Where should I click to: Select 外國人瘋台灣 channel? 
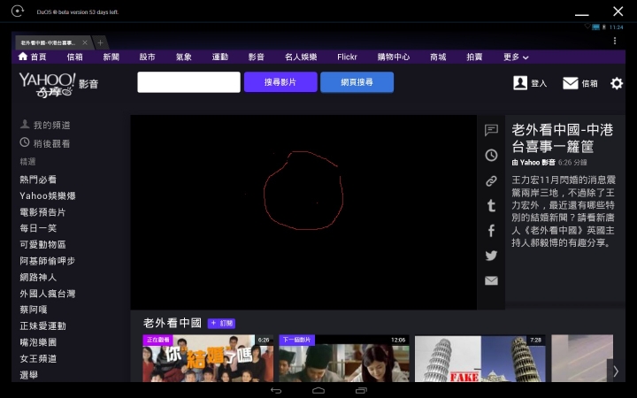pyautogui.click(x=48, y=294)
